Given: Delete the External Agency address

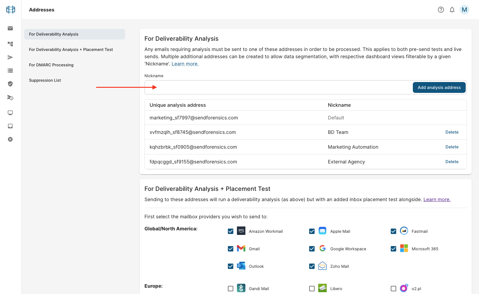Looking at the screenshot, I should pyautogui.click(x=452, y=162).
